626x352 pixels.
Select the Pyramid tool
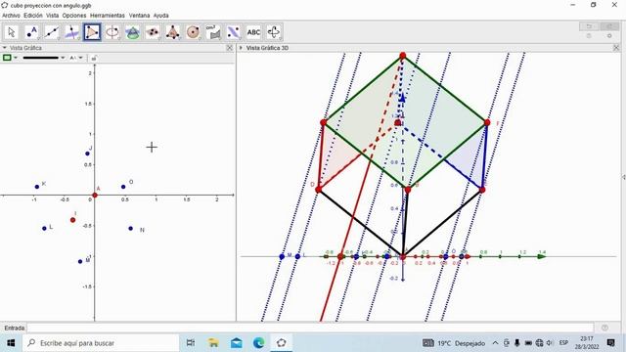point(173,32)
